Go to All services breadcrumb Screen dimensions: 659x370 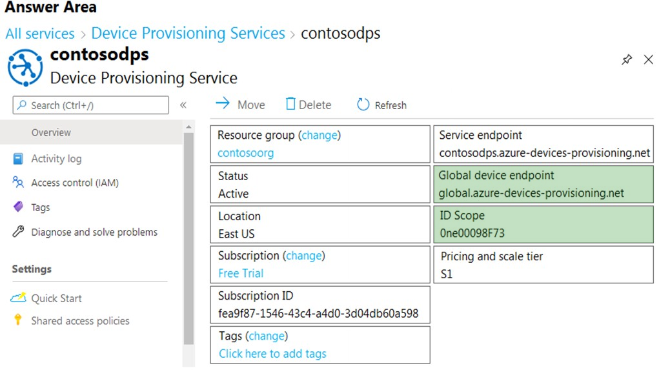pos(40,34)
